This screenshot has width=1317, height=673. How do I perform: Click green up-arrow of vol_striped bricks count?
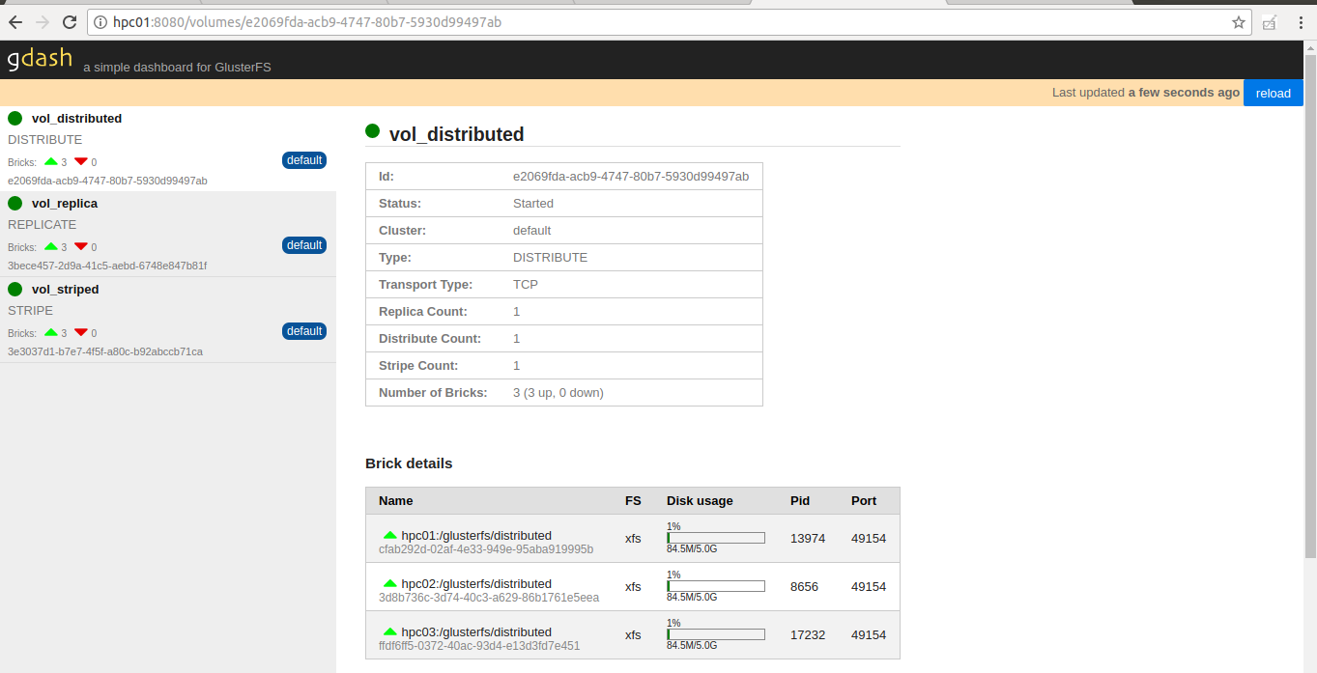click(51, 332)
